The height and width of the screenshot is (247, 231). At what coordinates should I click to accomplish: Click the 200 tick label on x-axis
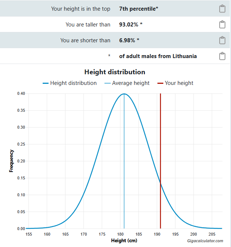click(193, 234)
